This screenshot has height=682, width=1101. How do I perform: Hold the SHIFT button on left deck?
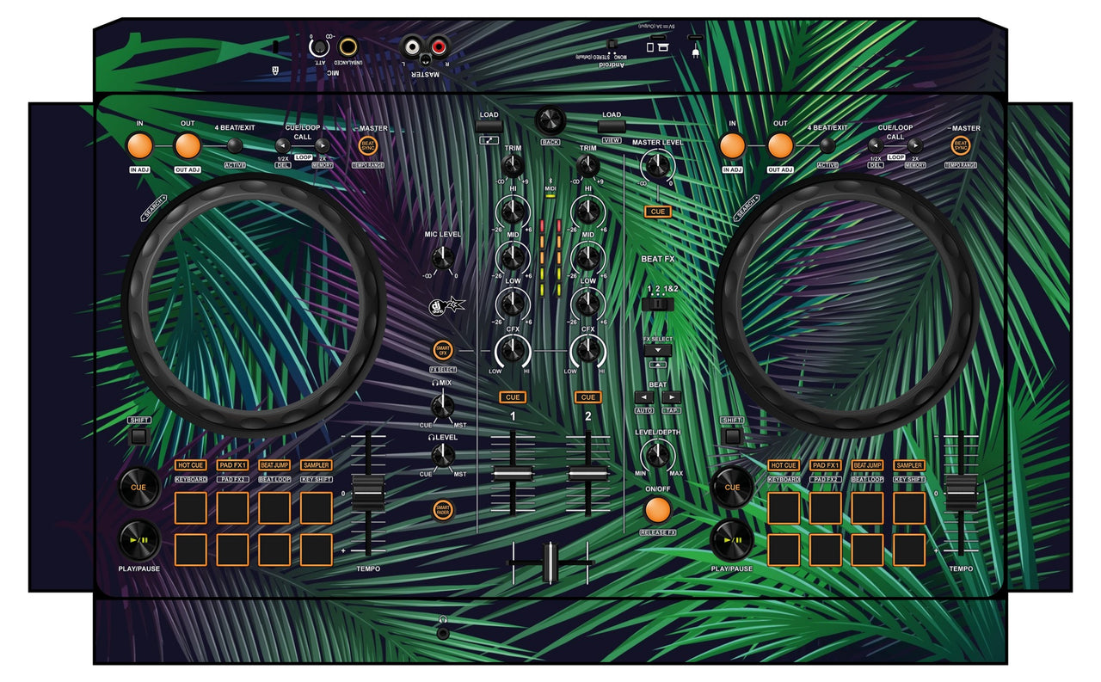click(x=139, y=437)
